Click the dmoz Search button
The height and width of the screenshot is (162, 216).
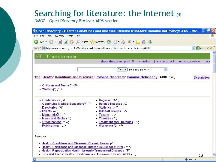tap(122, 69)
